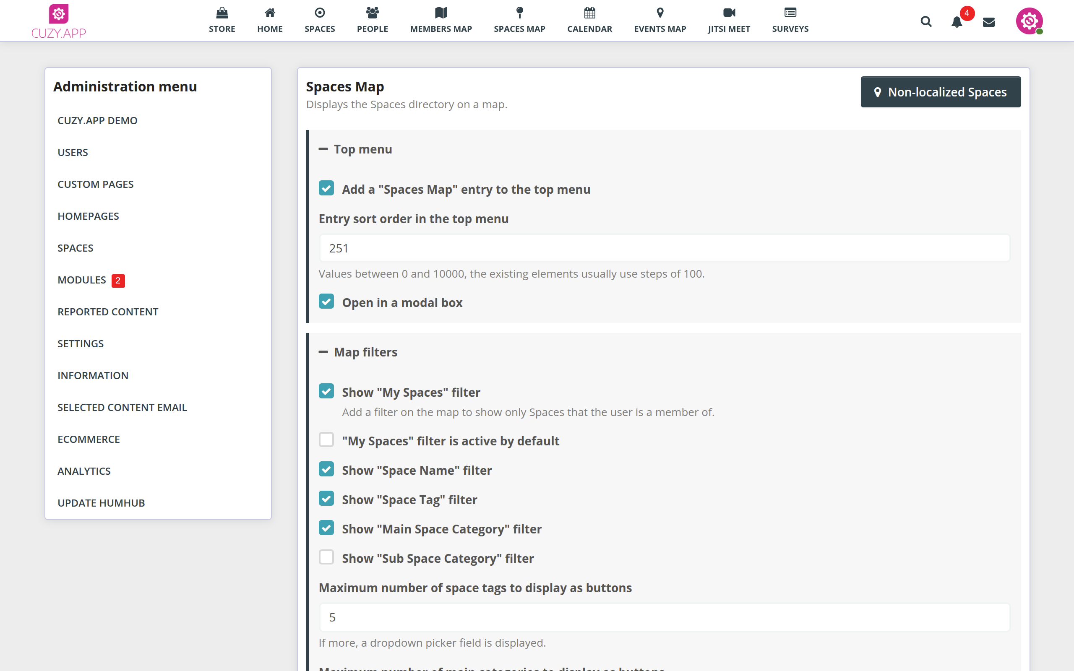
Task: Open the user avatar account menu
Action: pyautogui.click(x=1029, y=21)
